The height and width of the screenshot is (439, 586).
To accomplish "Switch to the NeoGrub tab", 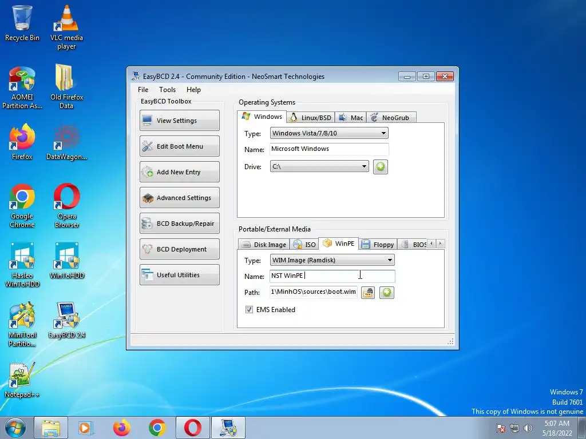I will click(x=391, y=118).
